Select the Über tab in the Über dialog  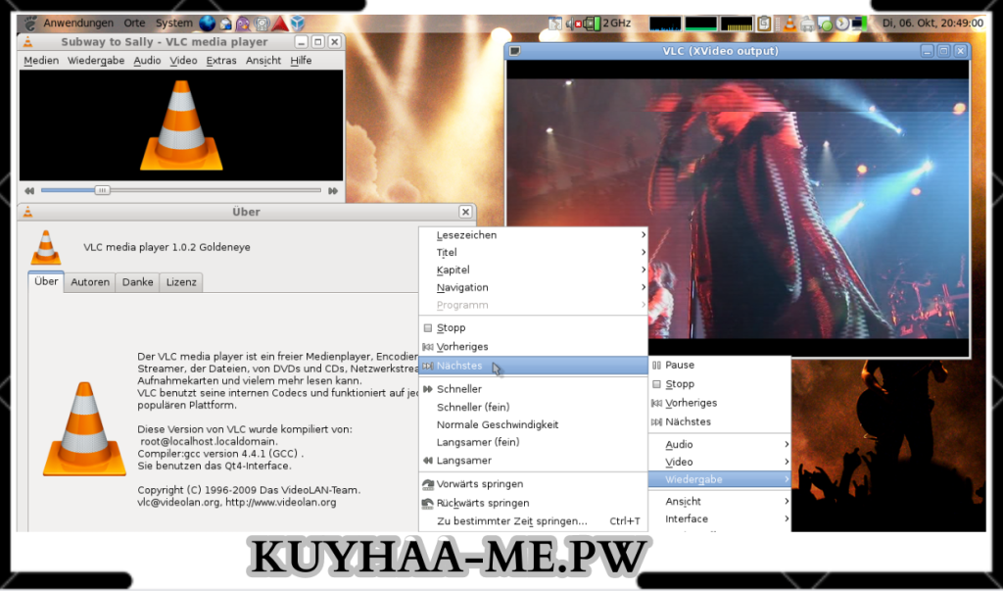click(x=46, y=281)
